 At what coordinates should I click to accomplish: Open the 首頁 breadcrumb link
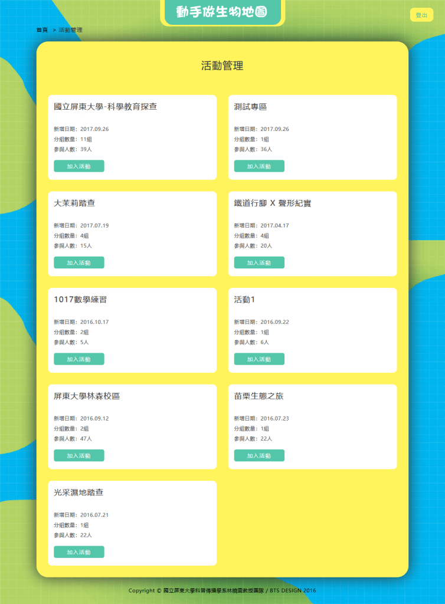[42, 30]
